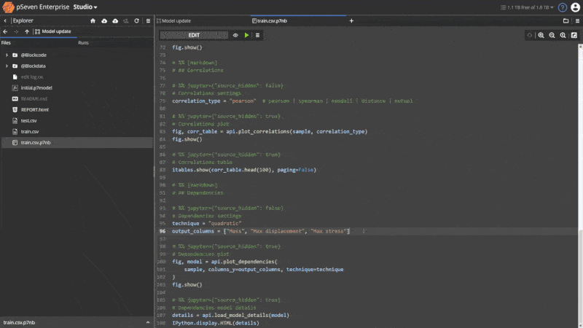
Task: Click the api.load_model_details code line
Action: pyautogui.click(x=230, y=315)
